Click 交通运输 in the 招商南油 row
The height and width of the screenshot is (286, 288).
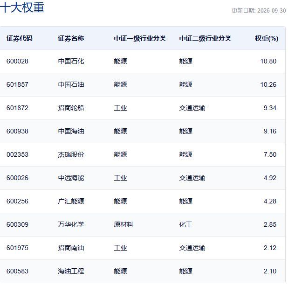(x=192, y=248)
